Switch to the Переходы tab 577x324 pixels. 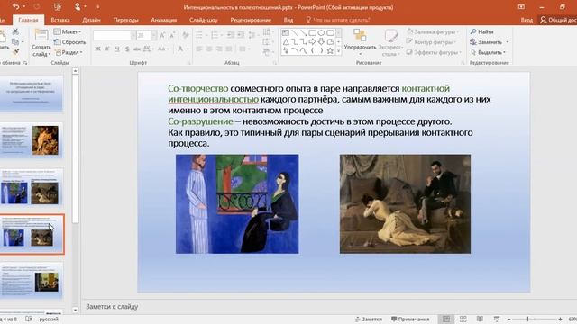pyautogui.click(x=125, y=20)
